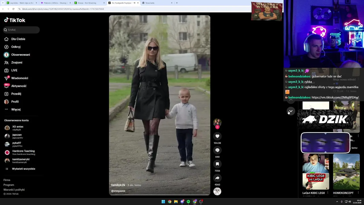Image resolution: width=364 pixels, height=205 pixels.
Task: Open LeQut KIBIC LEGII video thumbnail
Action: 316,172
